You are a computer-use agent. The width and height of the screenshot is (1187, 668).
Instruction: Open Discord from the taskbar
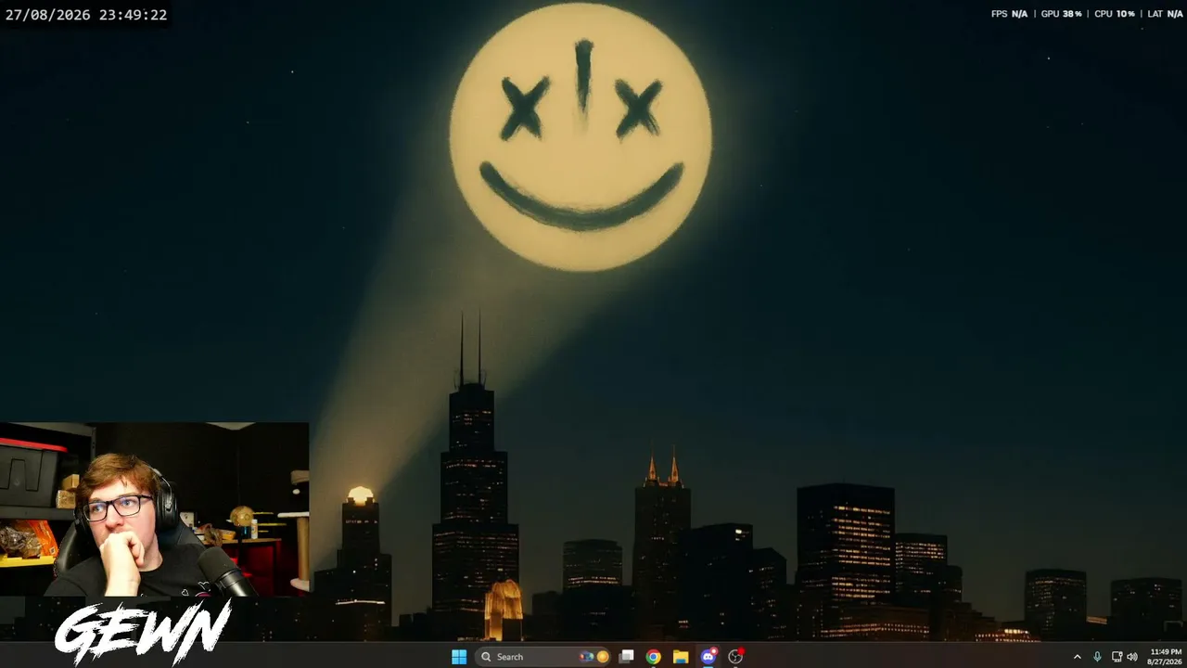click(x=708, y=657)
